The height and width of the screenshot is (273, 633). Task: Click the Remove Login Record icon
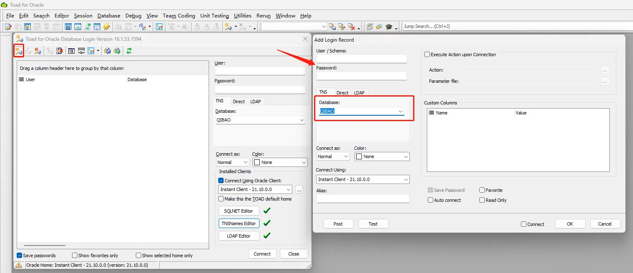[x=38, y=50]
